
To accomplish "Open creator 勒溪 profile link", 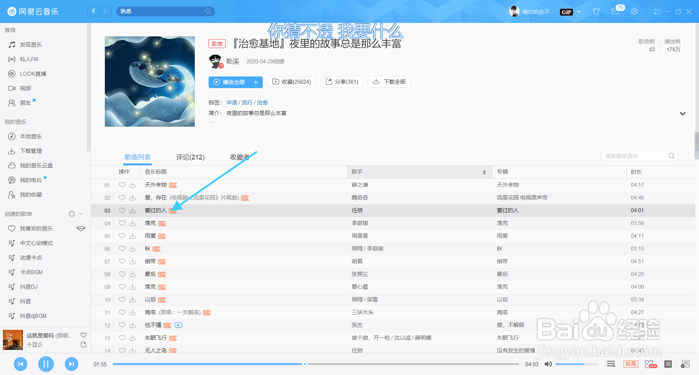I will (233, 61).
